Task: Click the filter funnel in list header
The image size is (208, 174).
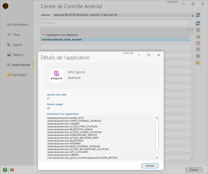Action: [189, 30]
